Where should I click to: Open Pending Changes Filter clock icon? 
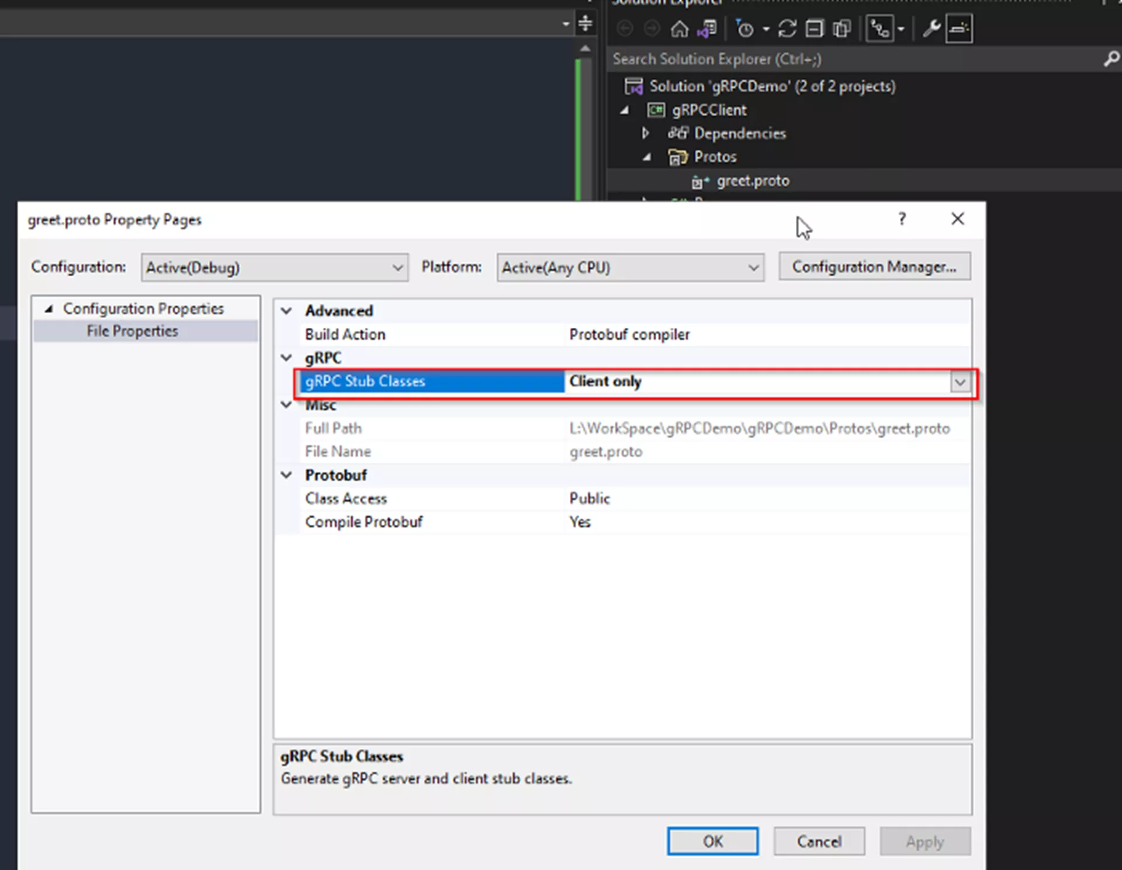point(745,28)
